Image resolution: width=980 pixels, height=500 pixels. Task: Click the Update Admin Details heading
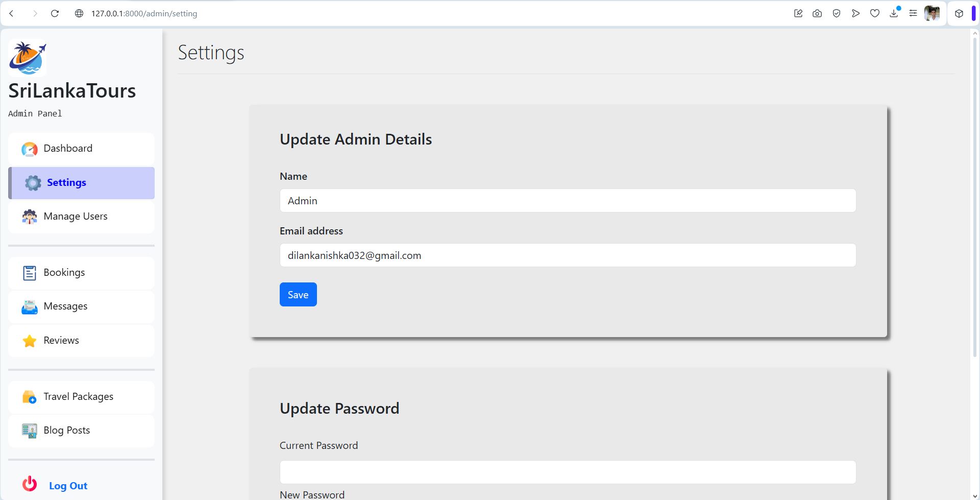click(x=356, y=139)
